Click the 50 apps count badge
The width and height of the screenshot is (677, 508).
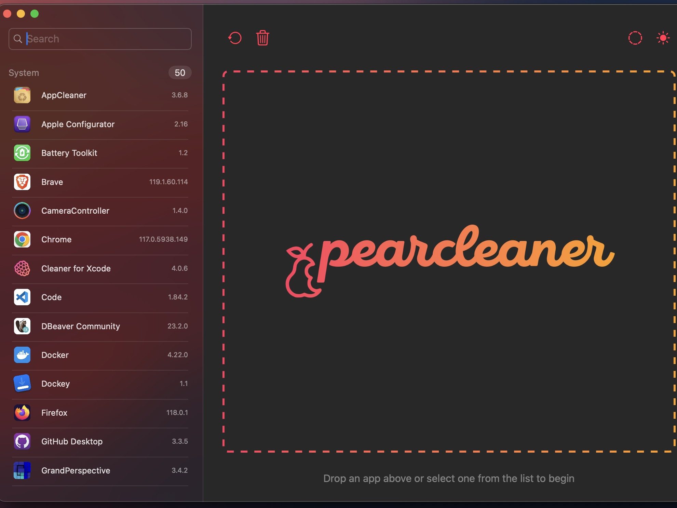pos(180,73)
